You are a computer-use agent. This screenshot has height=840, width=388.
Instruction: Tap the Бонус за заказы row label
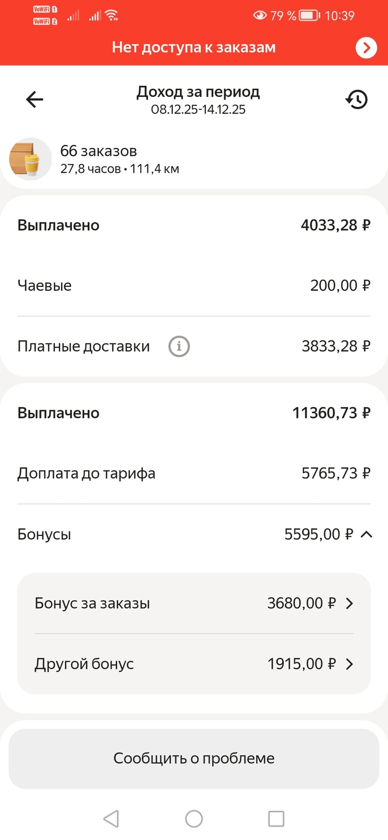[x=92, y=604]
